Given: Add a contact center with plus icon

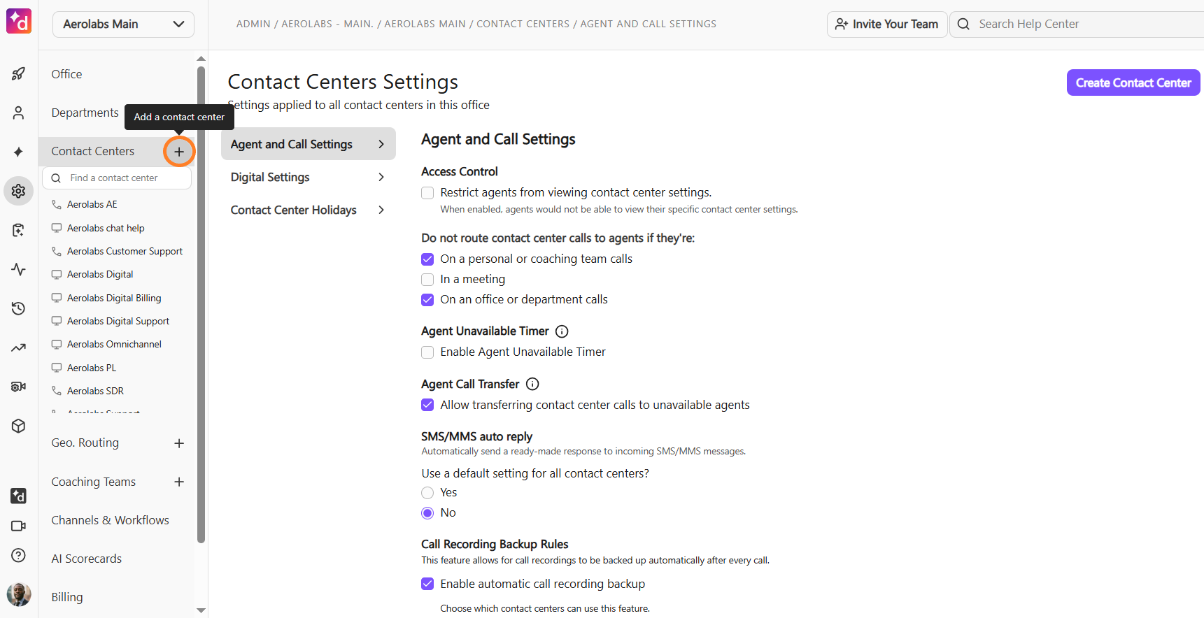Looking at the screenshot, I should [x=179, y=152].
